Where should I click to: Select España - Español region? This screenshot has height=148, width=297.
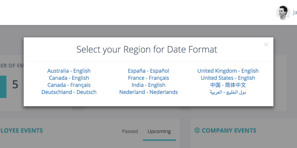coord(148,71)
